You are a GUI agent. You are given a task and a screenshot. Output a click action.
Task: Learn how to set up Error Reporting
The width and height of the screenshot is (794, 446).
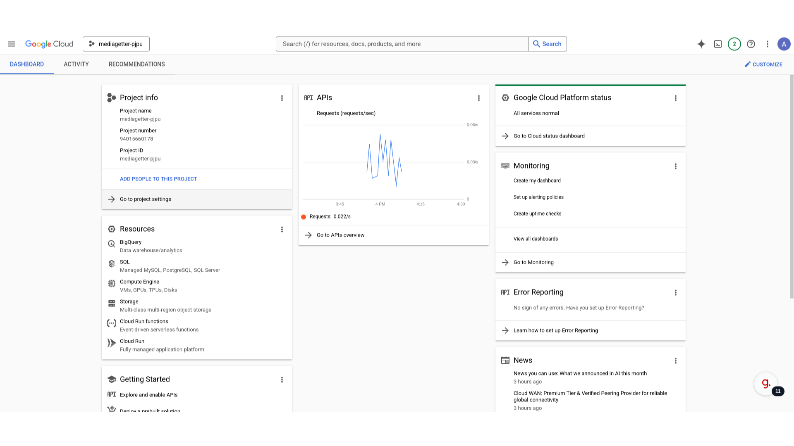[591, 330]
